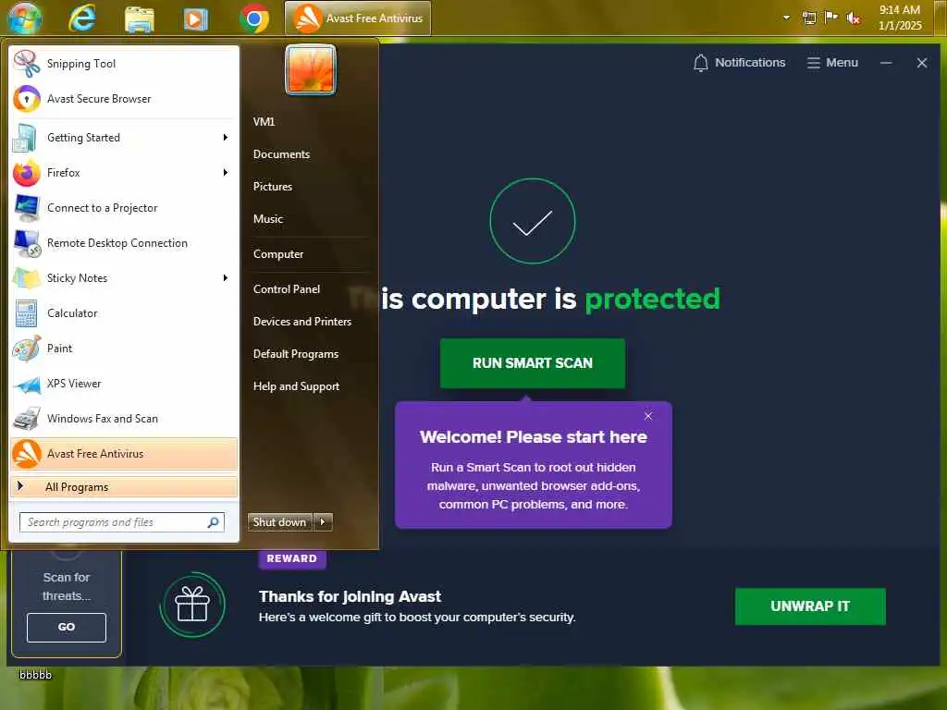Open Devices and Printers
The image size is (947, 710).
pos(302,322)
